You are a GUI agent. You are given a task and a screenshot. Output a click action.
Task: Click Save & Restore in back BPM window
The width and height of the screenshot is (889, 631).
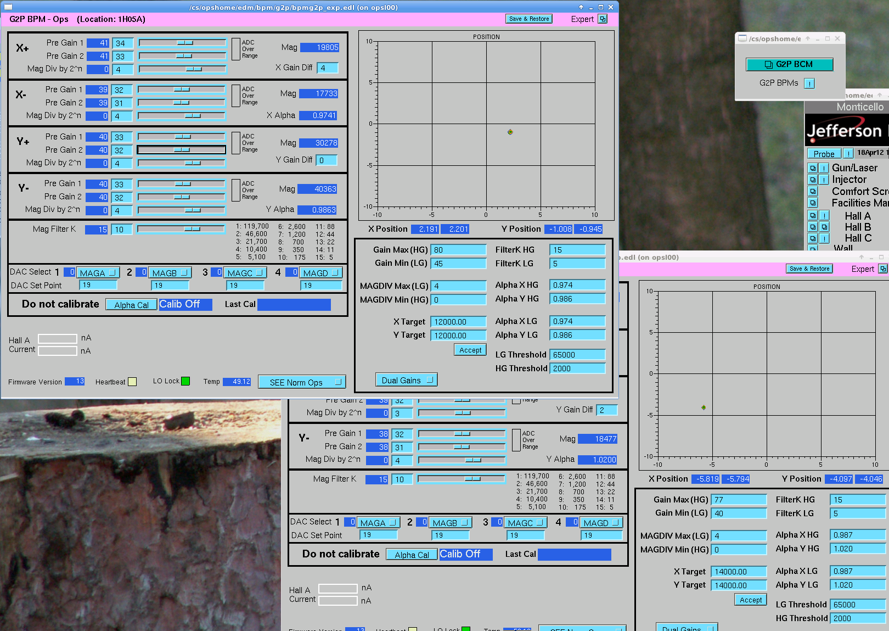pyautogui.click(x=809, y=269)
